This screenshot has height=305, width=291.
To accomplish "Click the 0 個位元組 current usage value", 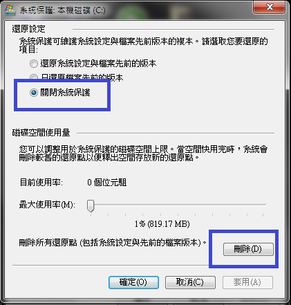I will point(107,183).
